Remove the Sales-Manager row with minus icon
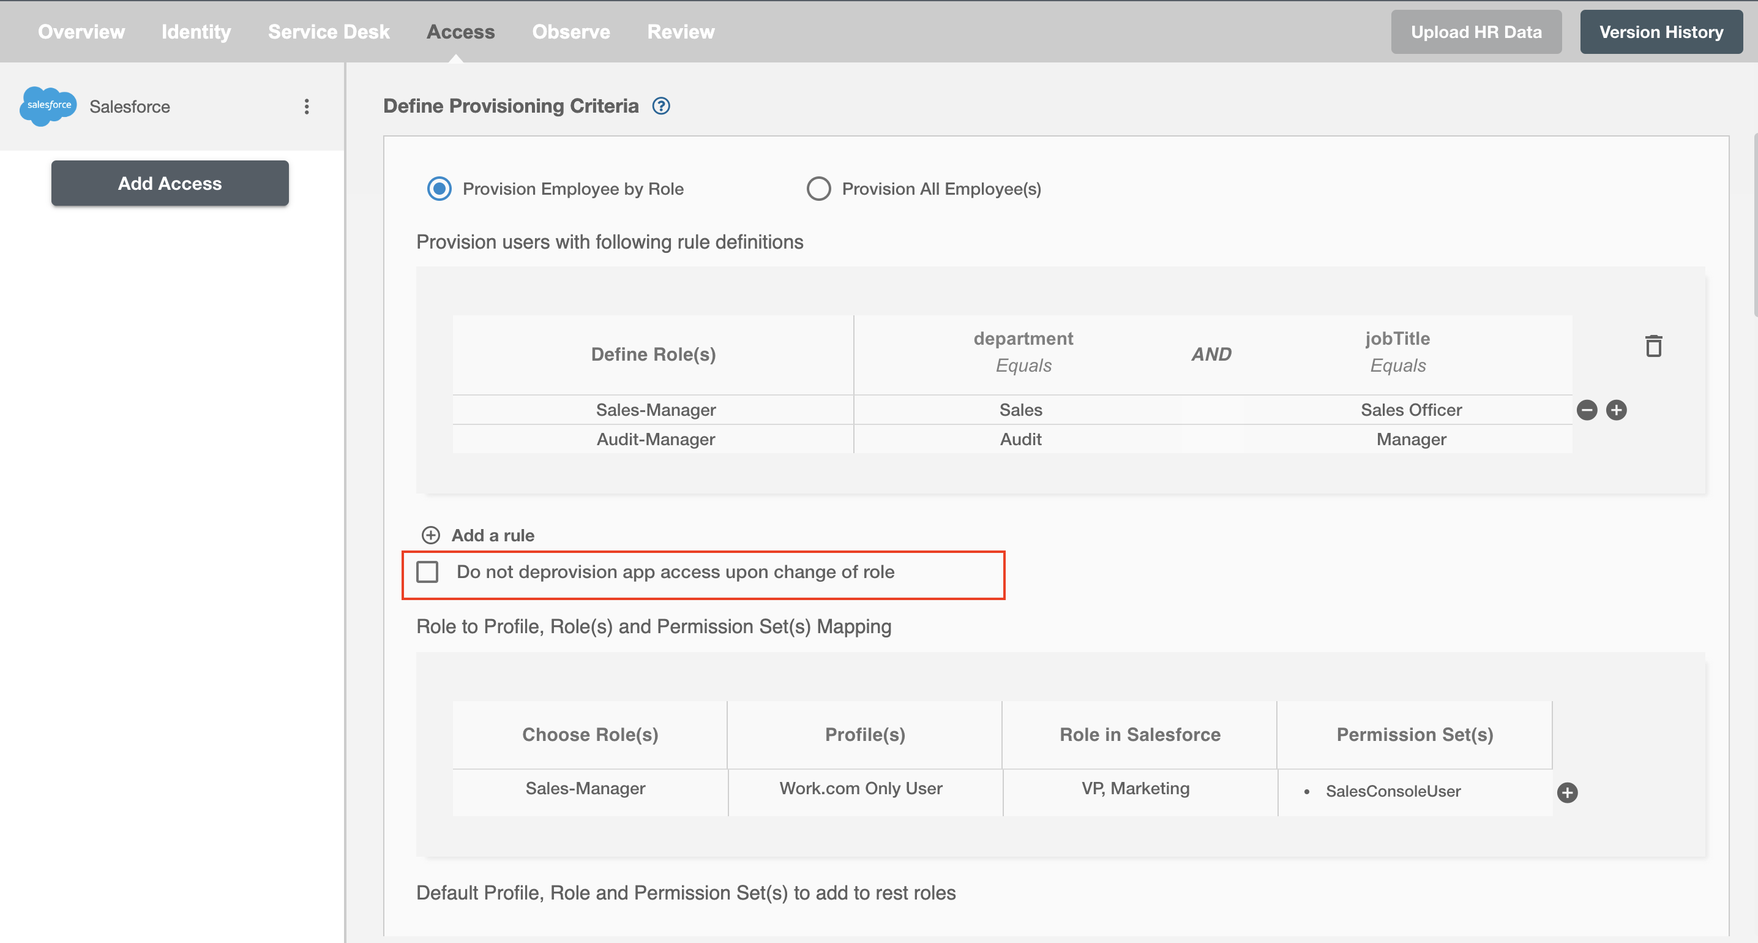 pos(1587,410)
